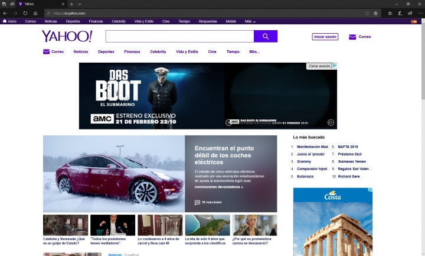The height and width of the screenshot is (256, 425).
Task: Select Noticias in the page navigation row
Action: (81, 51)
